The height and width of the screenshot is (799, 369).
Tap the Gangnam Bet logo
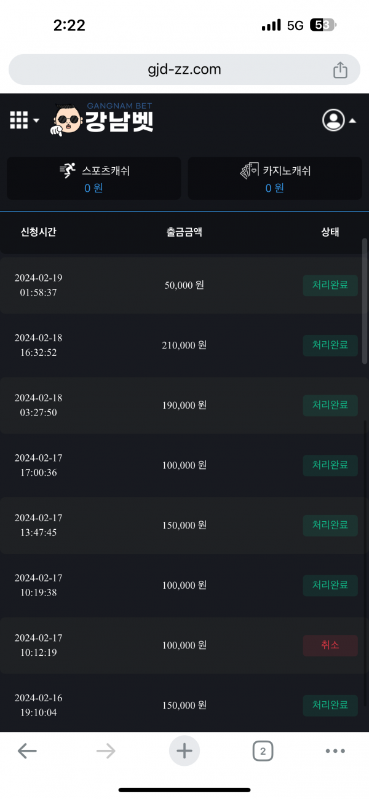point(103,119)
